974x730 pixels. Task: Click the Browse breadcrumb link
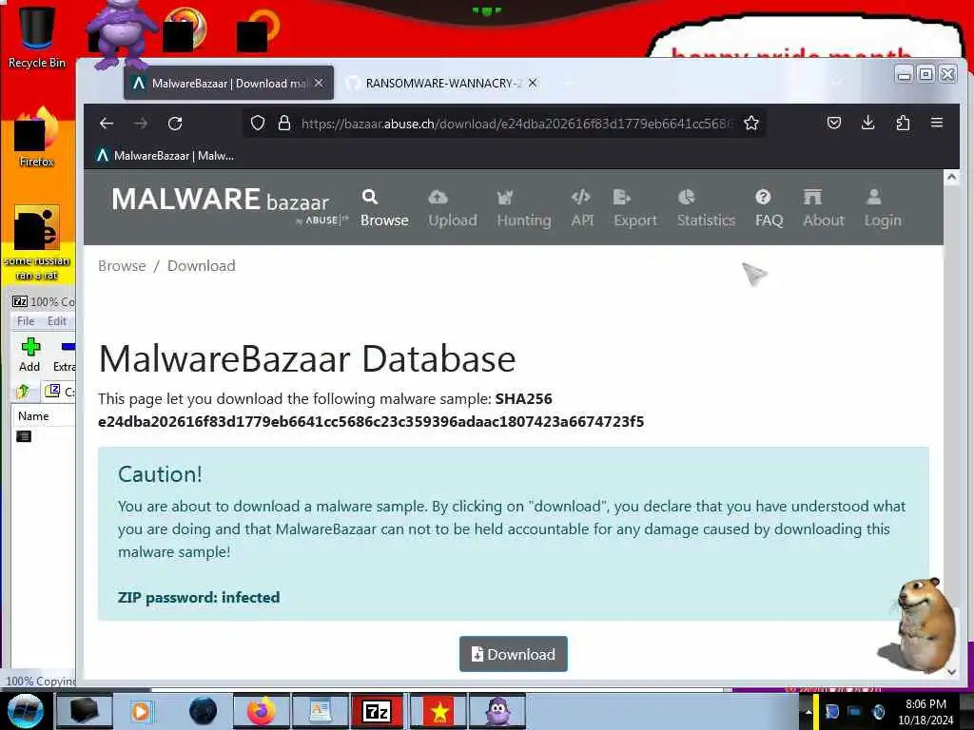pyautogui.click(x=122, y=266)
